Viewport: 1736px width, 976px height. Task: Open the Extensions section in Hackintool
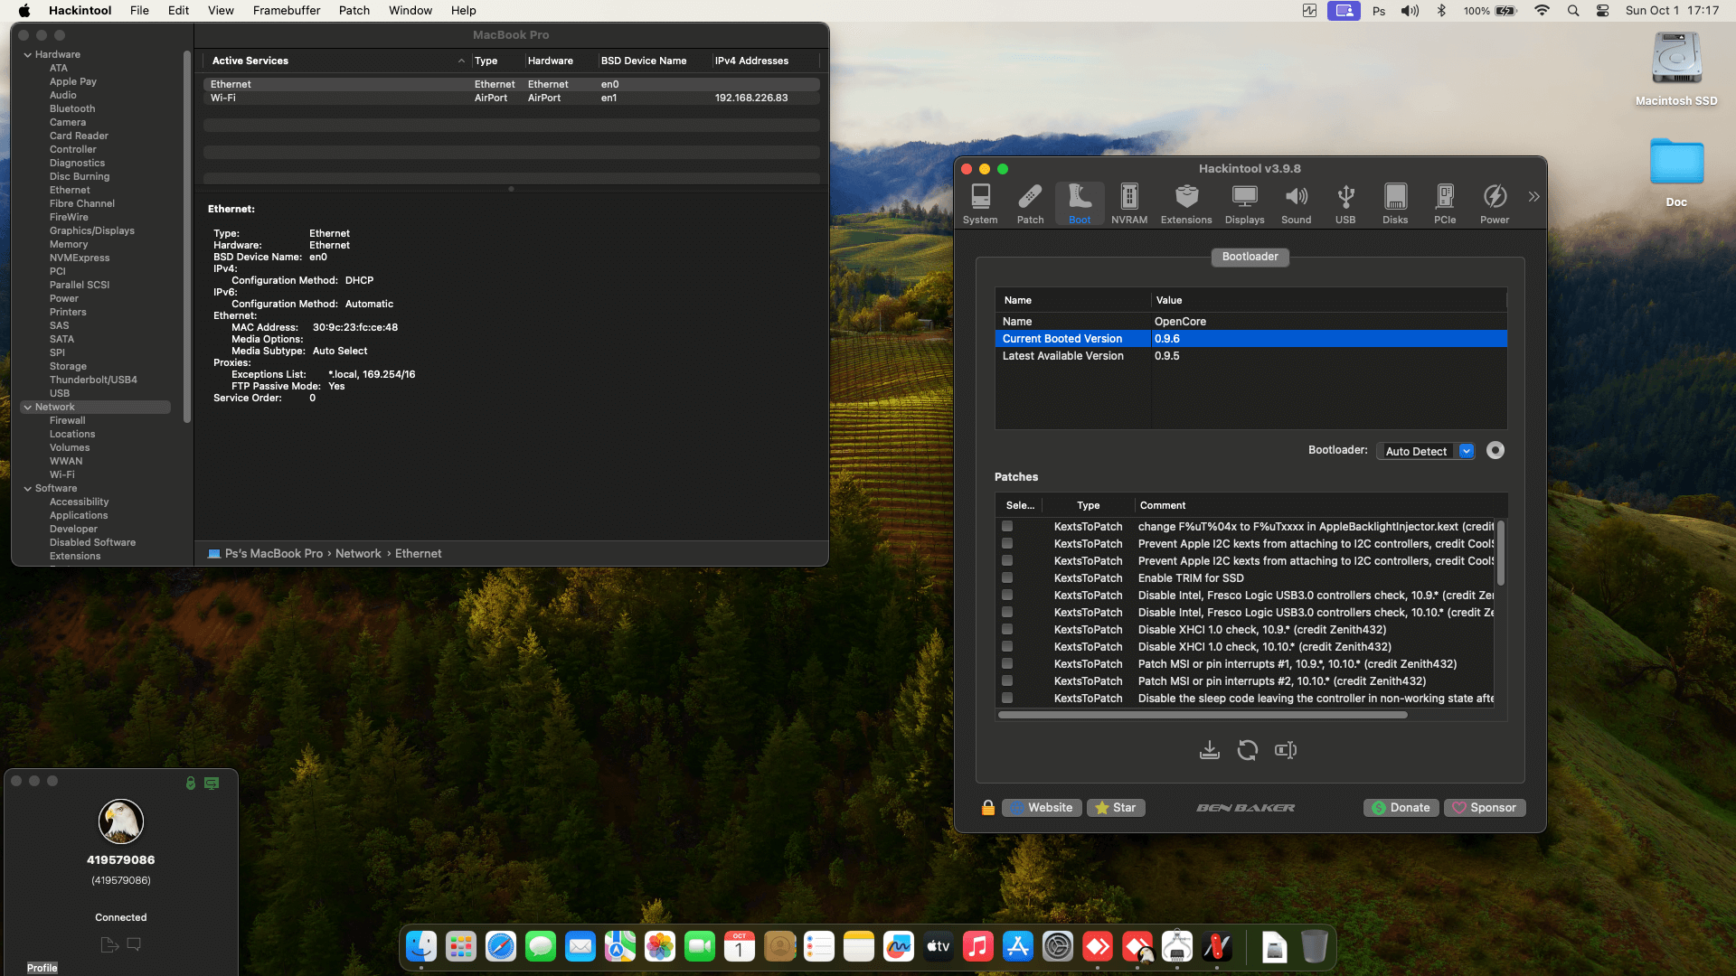(1186, 204)
